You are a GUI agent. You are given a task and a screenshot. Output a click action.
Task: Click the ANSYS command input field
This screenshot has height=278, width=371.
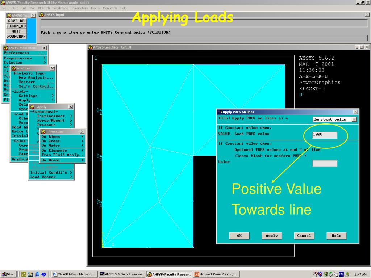coord(204,38)
